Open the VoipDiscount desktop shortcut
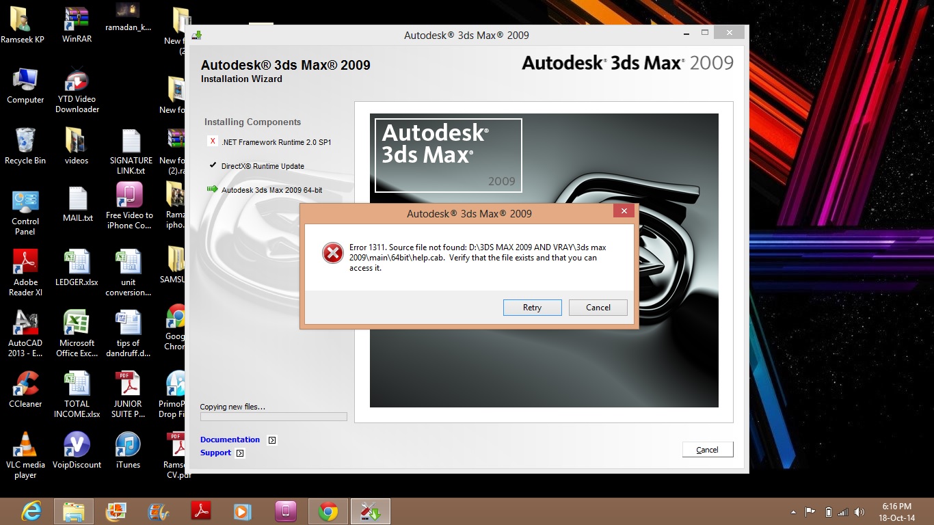The width and height of the screenshot is (934, 525). (x=77, y=450)
